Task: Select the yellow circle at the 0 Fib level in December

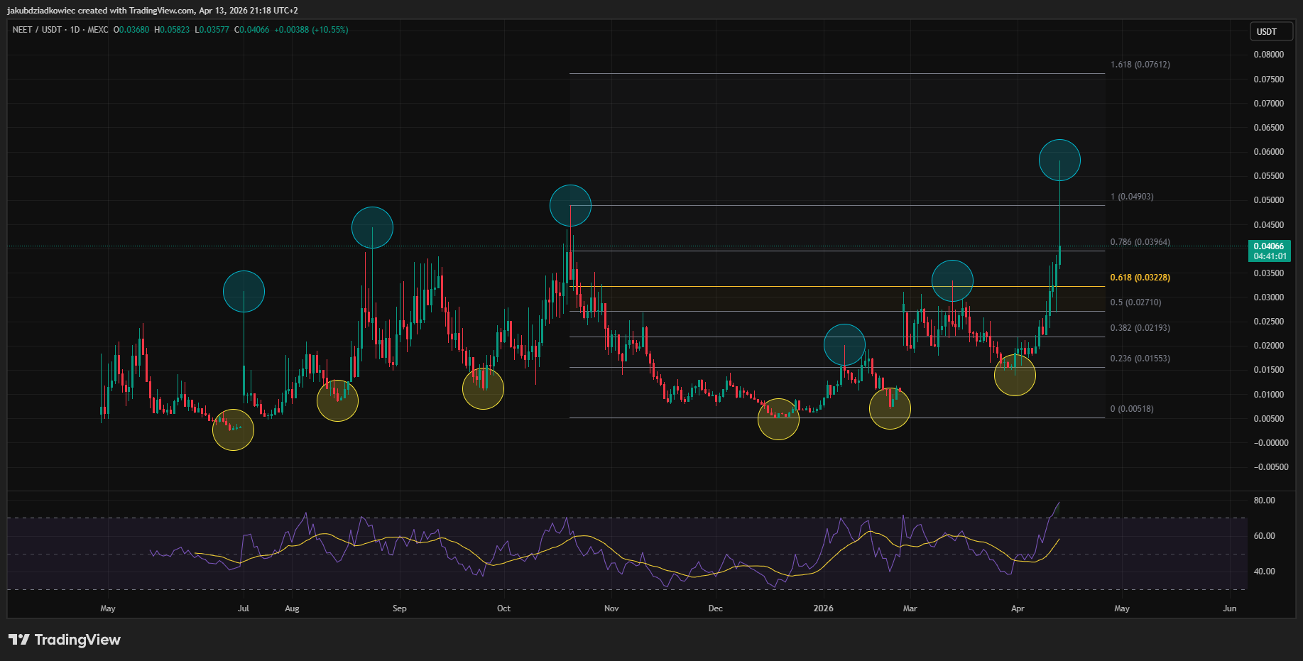Action: (778, 419)
